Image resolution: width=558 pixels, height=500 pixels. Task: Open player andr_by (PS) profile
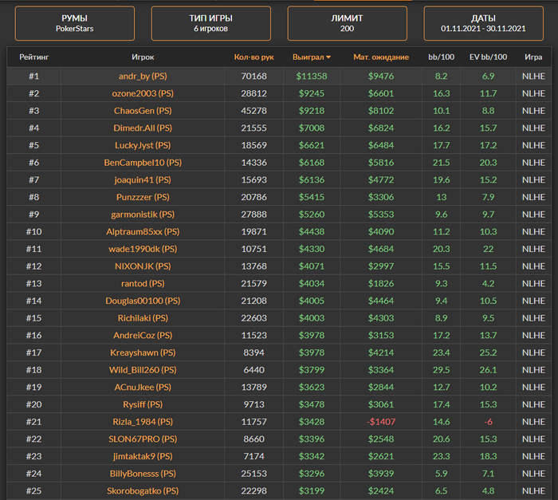click(x=143, y=76)
